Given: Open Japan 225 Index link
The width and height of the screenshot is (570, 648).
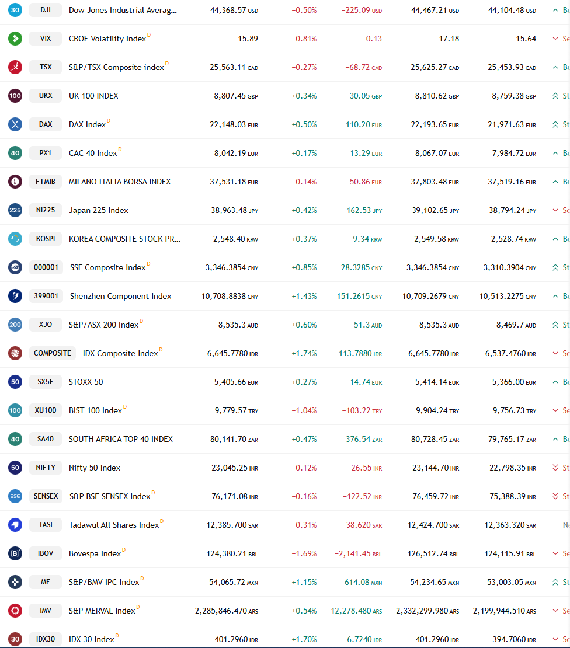Looking at the screenshot, I should [x=98, y=210].
